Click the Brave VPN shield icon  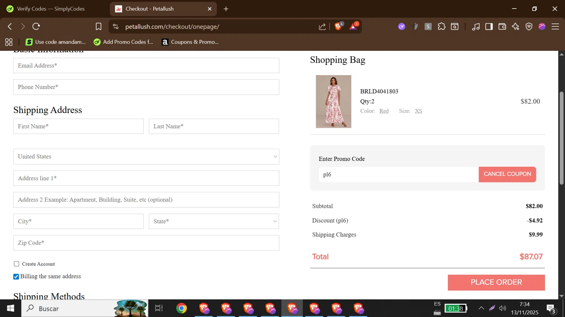click(529, 27)
